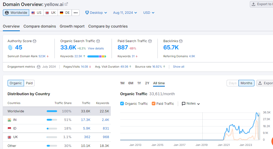
Task: Open the Compare domains tab
Action: pos(40,27)
